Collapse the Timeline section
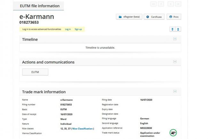The width and height of the screenshot is (208, 139). tap(175, 39)
